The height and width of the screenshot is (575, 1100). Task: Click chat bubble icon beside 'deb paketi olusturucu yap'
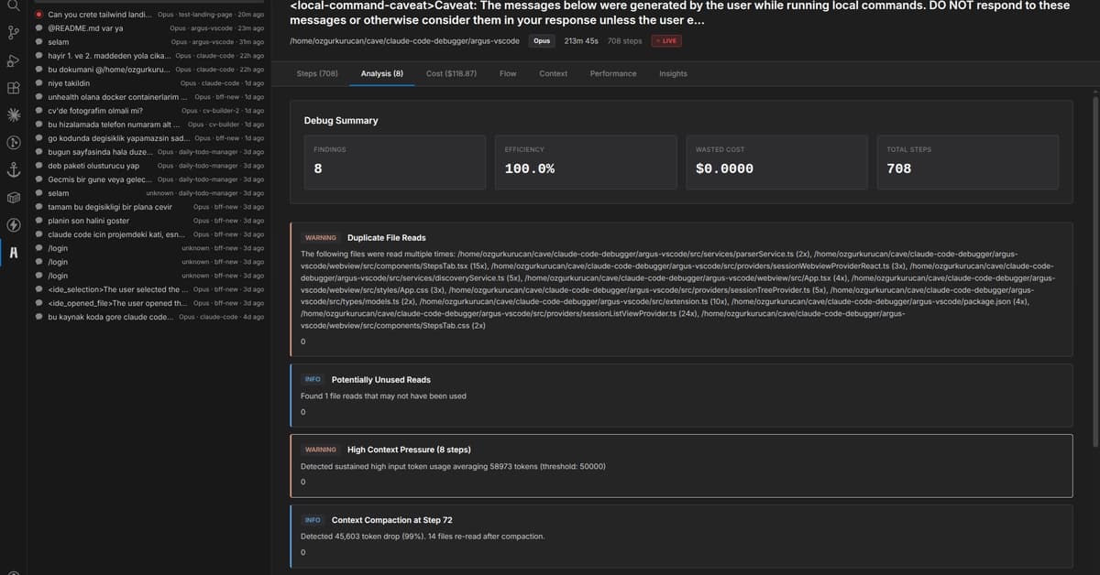pyautogui.click(x=39, y=166)
